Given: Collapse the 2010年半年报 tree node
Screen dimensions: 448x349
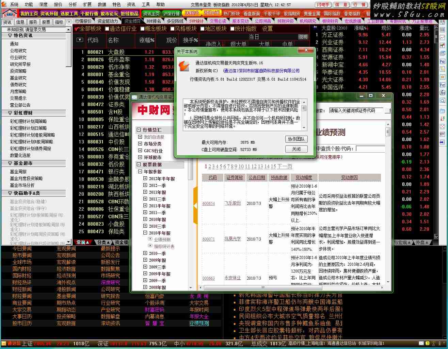Looking at the screenshot, I should click(x=145, y=233).
